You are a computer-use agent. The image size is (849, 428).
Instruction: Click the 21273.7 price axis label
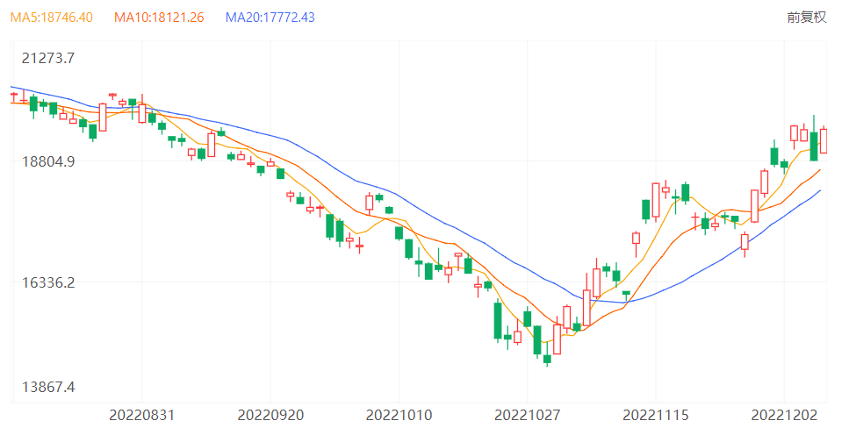click(47, 58)
